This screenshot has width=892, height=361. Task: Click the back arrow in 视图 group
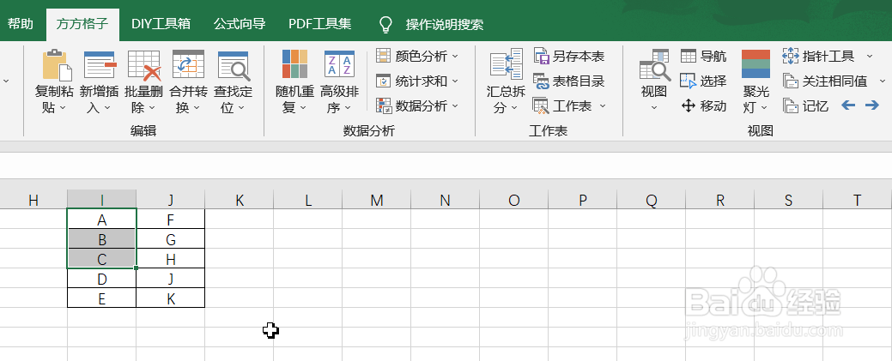pyautogui.click(x=848, y=105)
